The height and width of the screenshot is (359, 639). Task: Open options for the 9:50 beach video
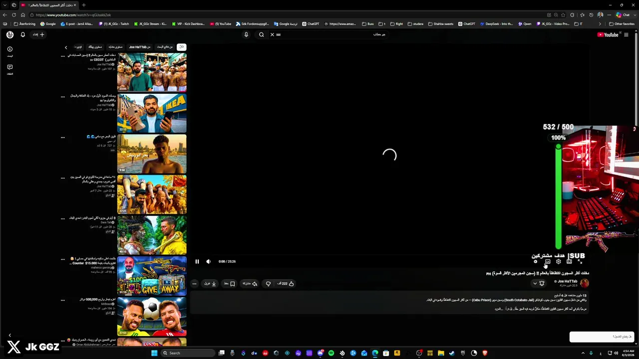[x=63, y=138]
